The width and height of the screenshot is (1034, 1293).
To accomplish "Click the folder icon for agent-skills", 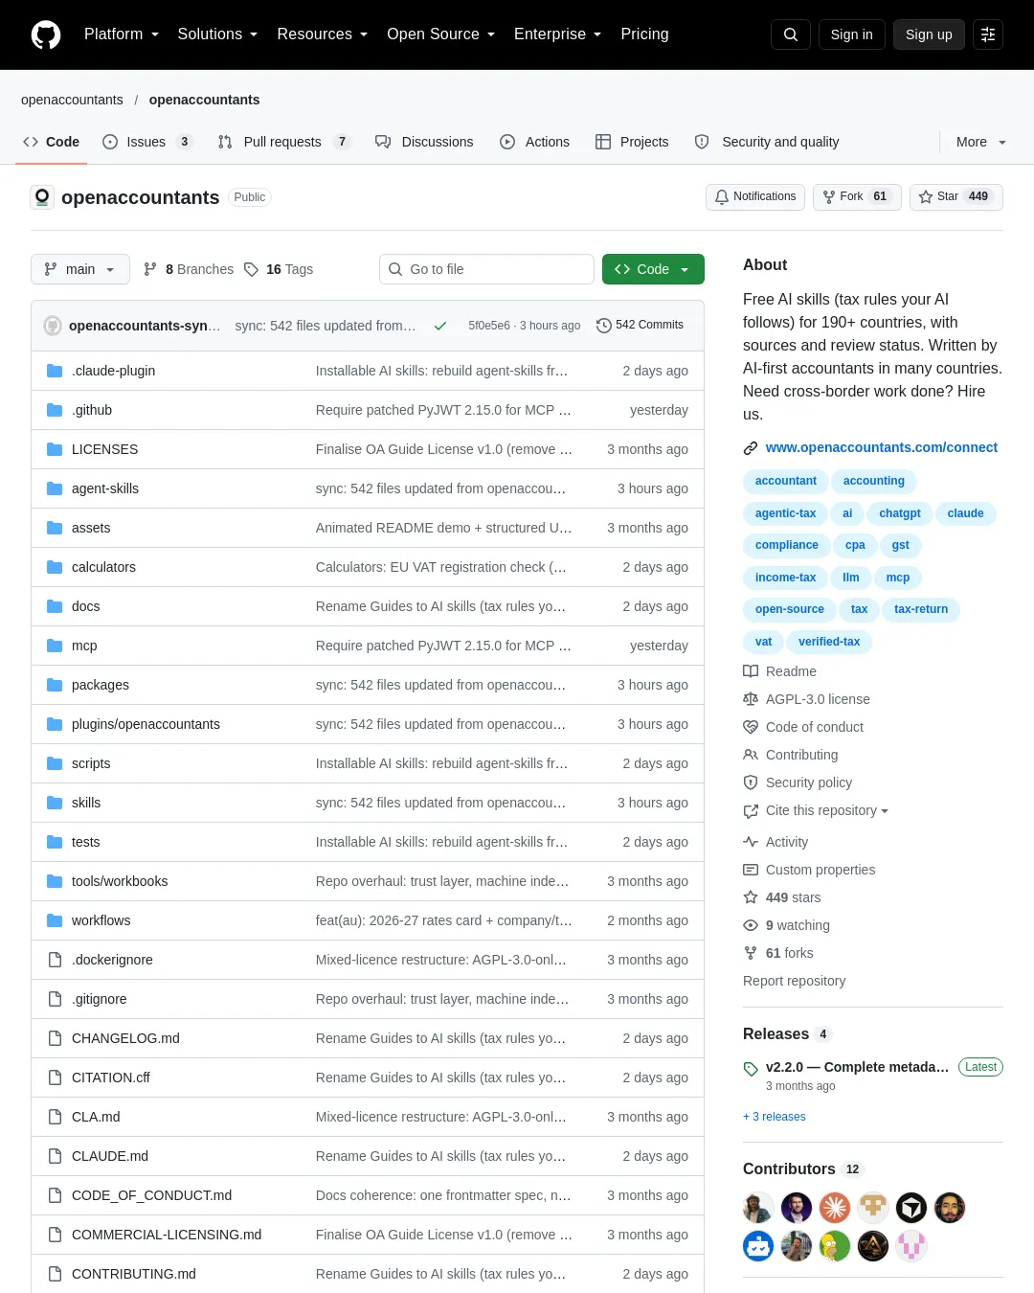I will pyautogui.click(x=55, y=488).
